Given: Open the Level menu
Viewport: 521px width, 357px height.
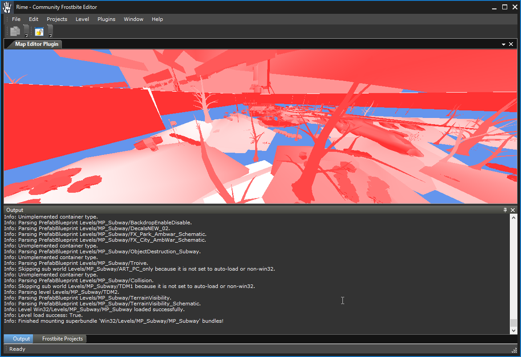Looking at the screenshot, I should (82, 19).
